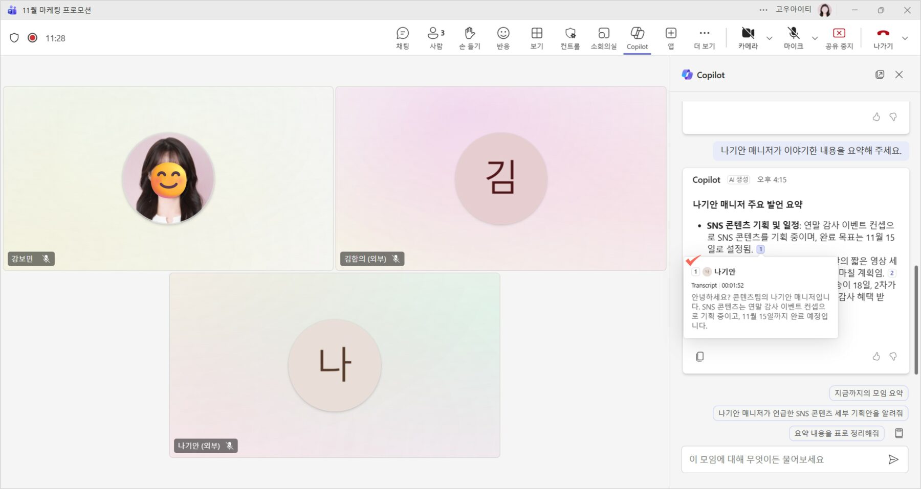This screenshot has height=489, width=921.
Task: Click 요약 내용을 표로 정리해줘 suggestion
Action: pos(836,433)
